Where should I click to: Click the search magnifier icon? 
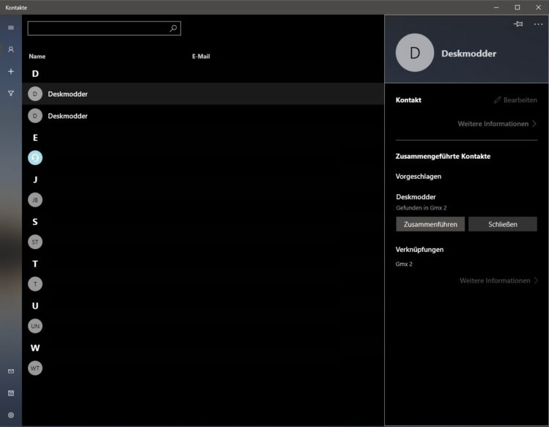(x=173, y=29)
